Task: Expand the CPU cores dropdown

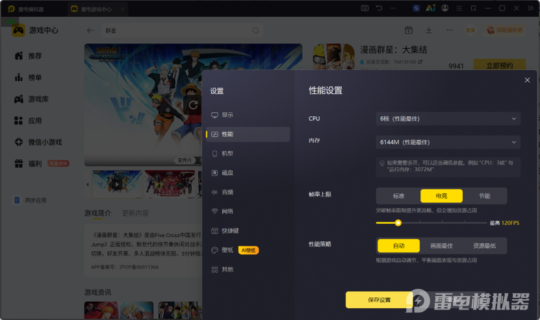Action: point(448,119)
